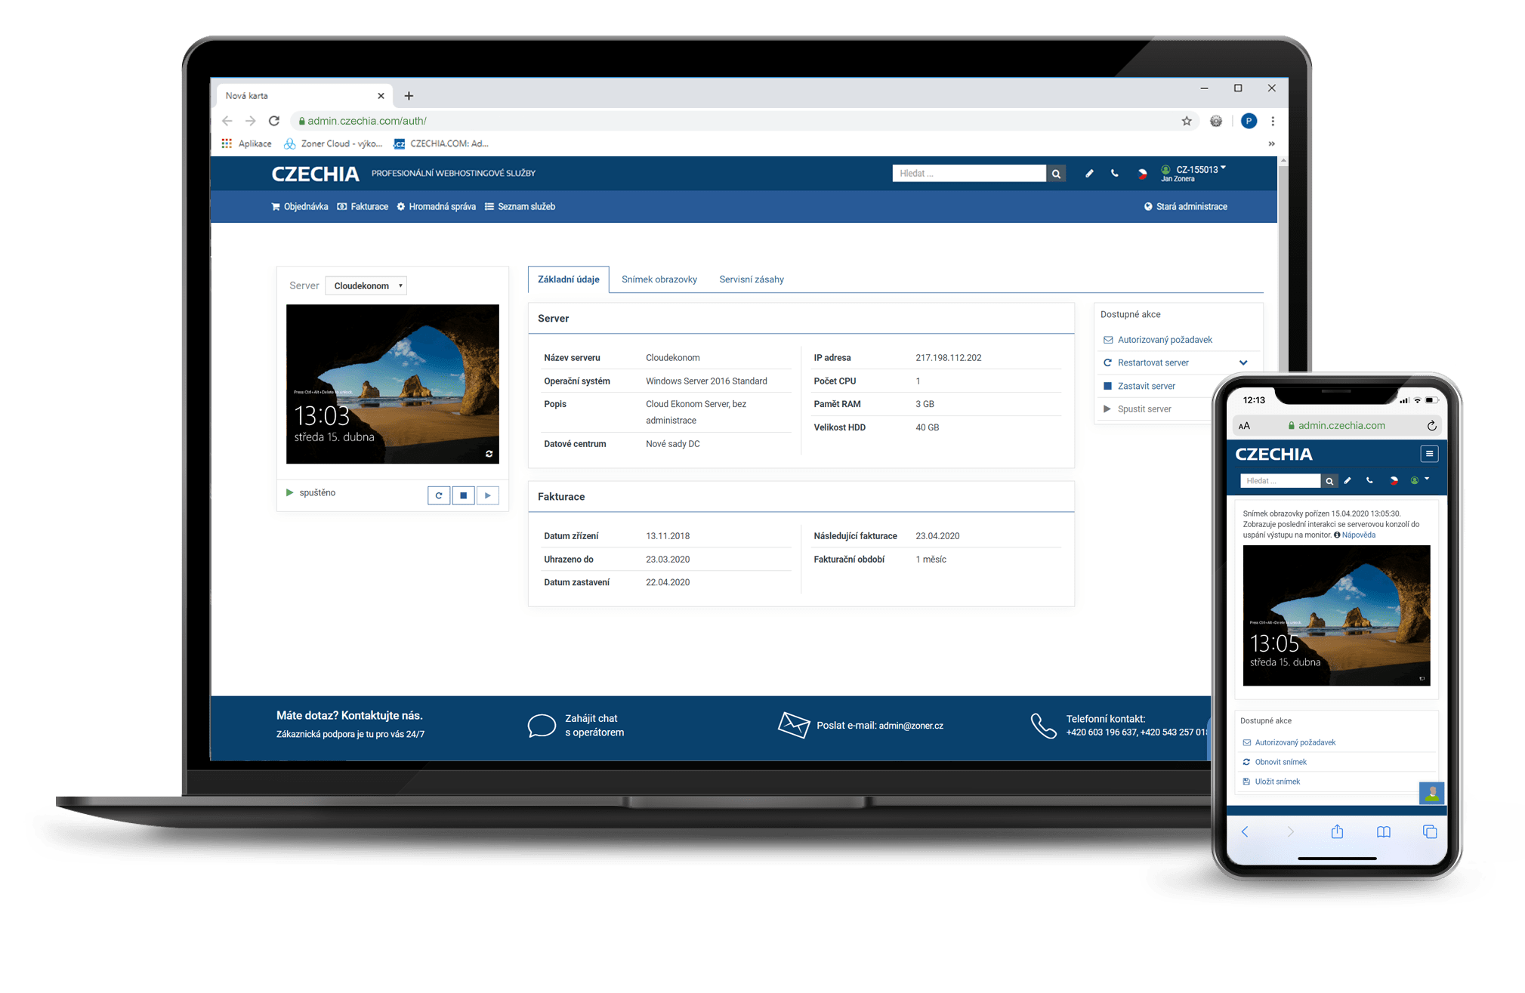Click Telefonní kontakt in footer

pos(1120,726)
